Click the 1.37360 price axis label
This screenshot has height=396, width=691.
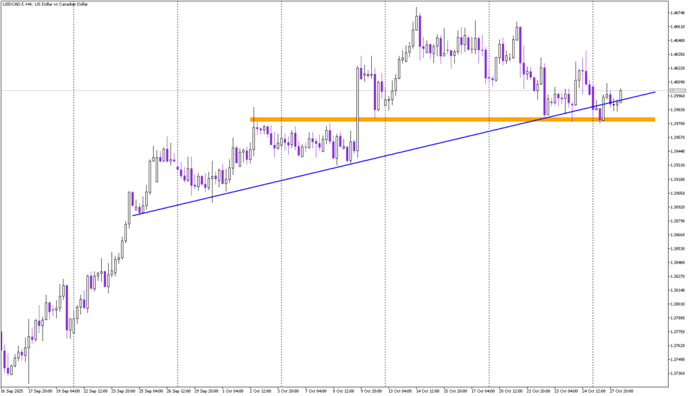(x=677, y=374)
